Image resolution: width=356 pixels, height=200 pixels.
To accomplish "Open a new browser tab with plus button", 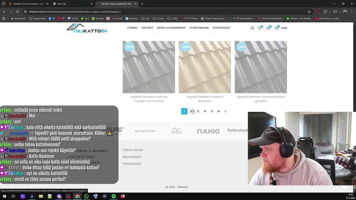I will [x=142, y=4].
